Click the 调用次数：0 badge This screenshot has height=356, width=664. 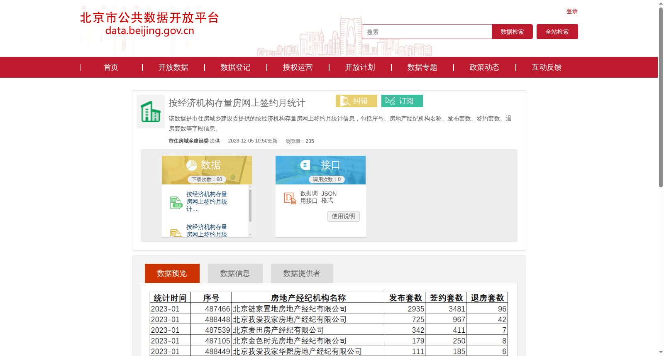pyautogui.click(x=327, y=179)
